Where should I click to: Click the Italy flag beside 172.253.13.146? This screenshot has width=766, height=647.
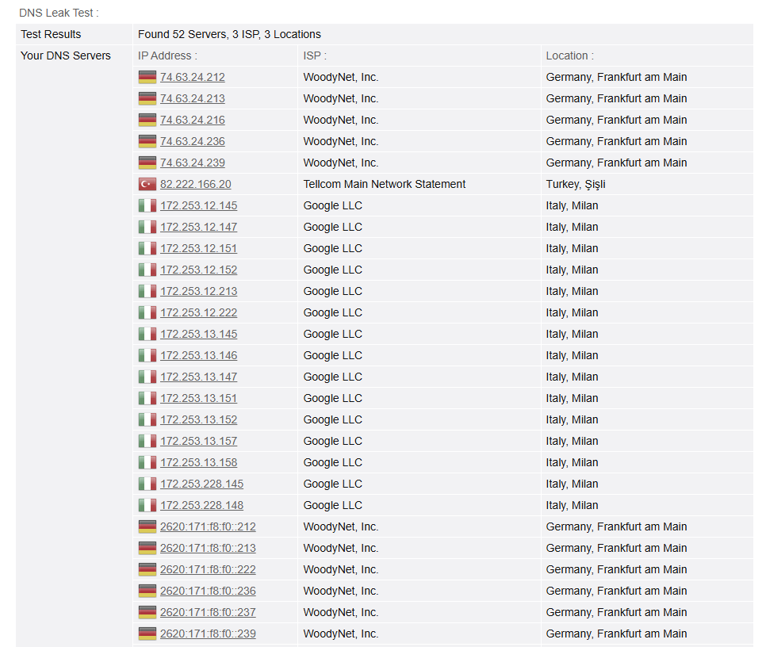pyautogui.click(x=147, y=355)
